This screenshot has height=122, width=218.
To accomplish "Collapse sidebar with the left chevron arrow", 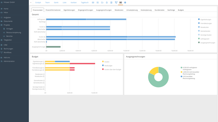I will [31, 3].
